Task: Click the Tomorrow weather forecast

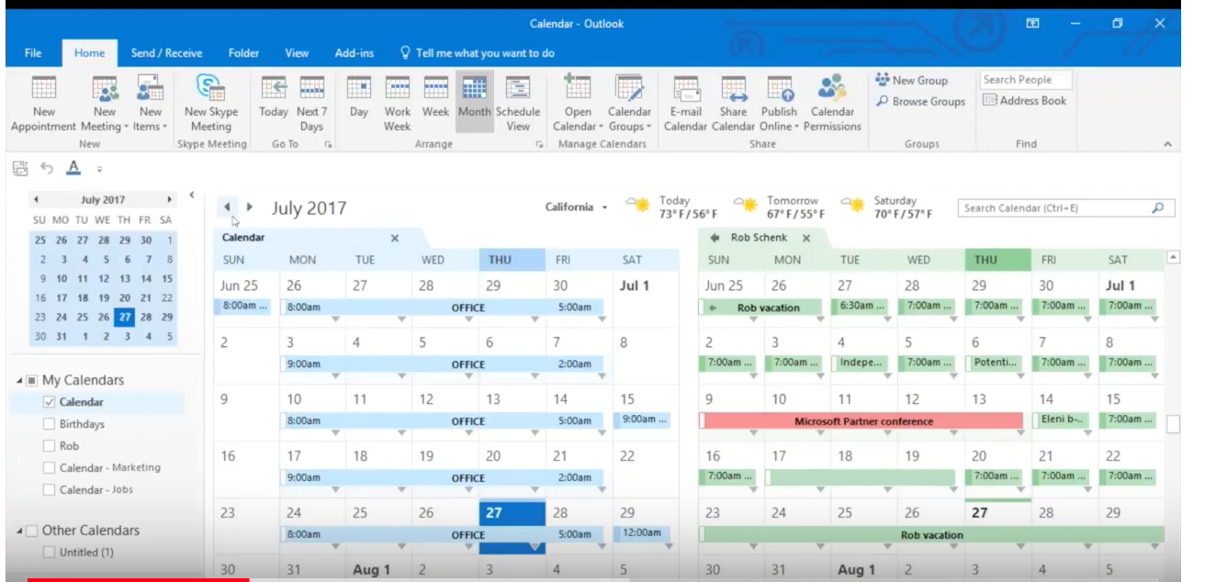Action: click(781, 207)
